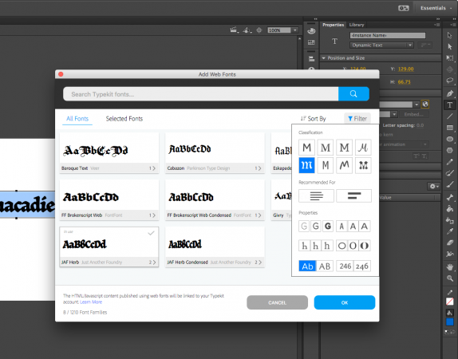Open the Dynamic Text type dropdown
Image resolution: width=458 pixels, height=359 pixels.
pyautogui.click(x=381, y=45)
